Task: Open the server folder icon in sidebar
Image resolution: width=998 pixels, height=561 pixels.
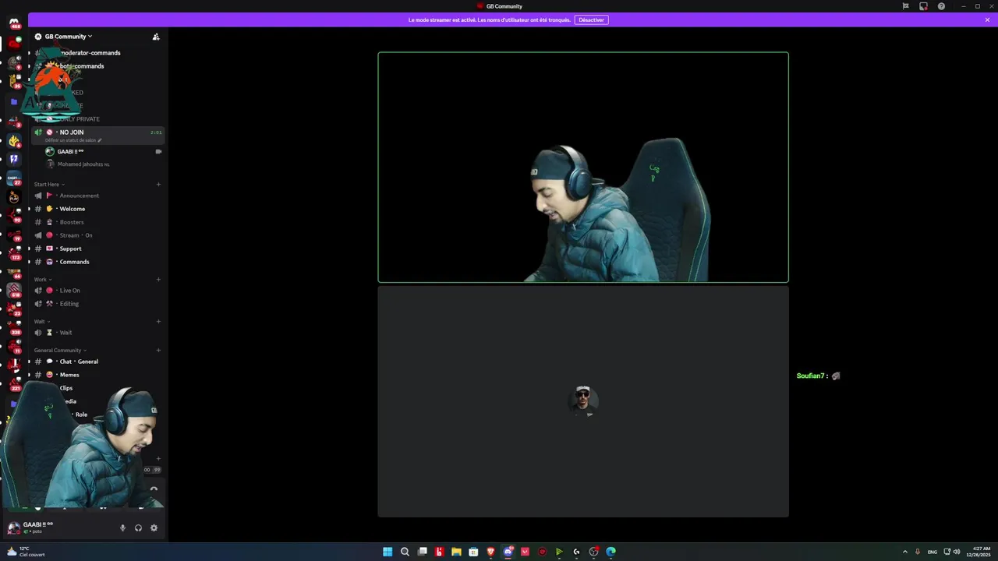Action: pos(14,101)
